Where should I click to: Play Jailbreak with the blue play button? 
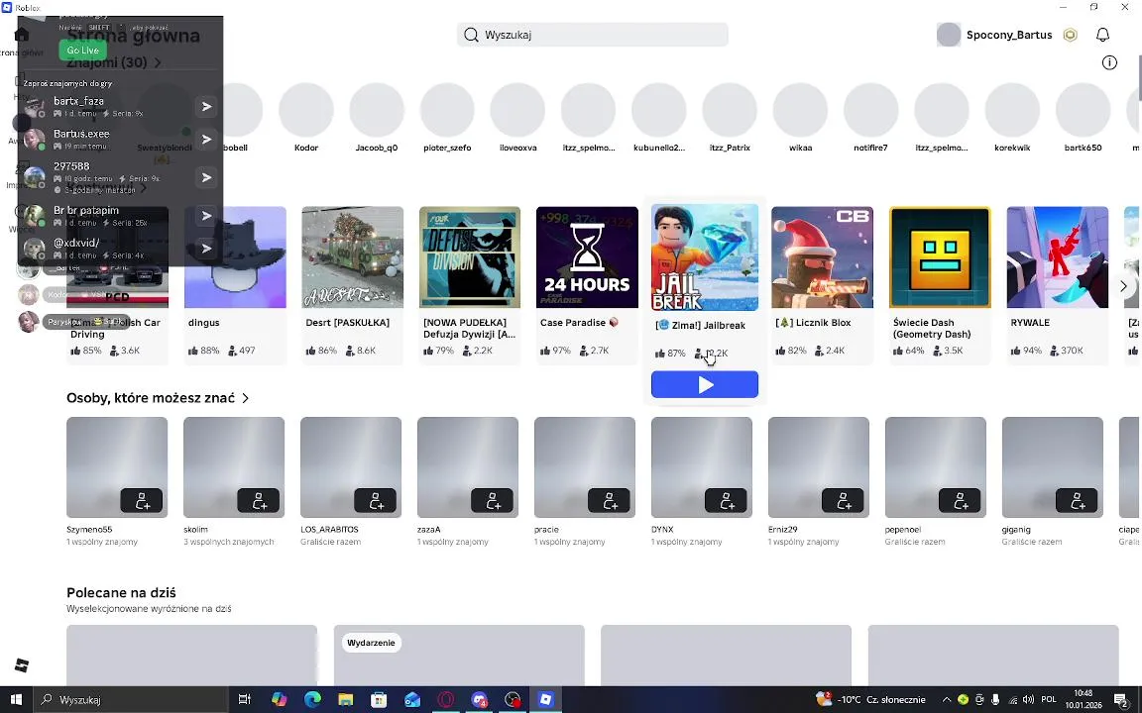point(704,384)
